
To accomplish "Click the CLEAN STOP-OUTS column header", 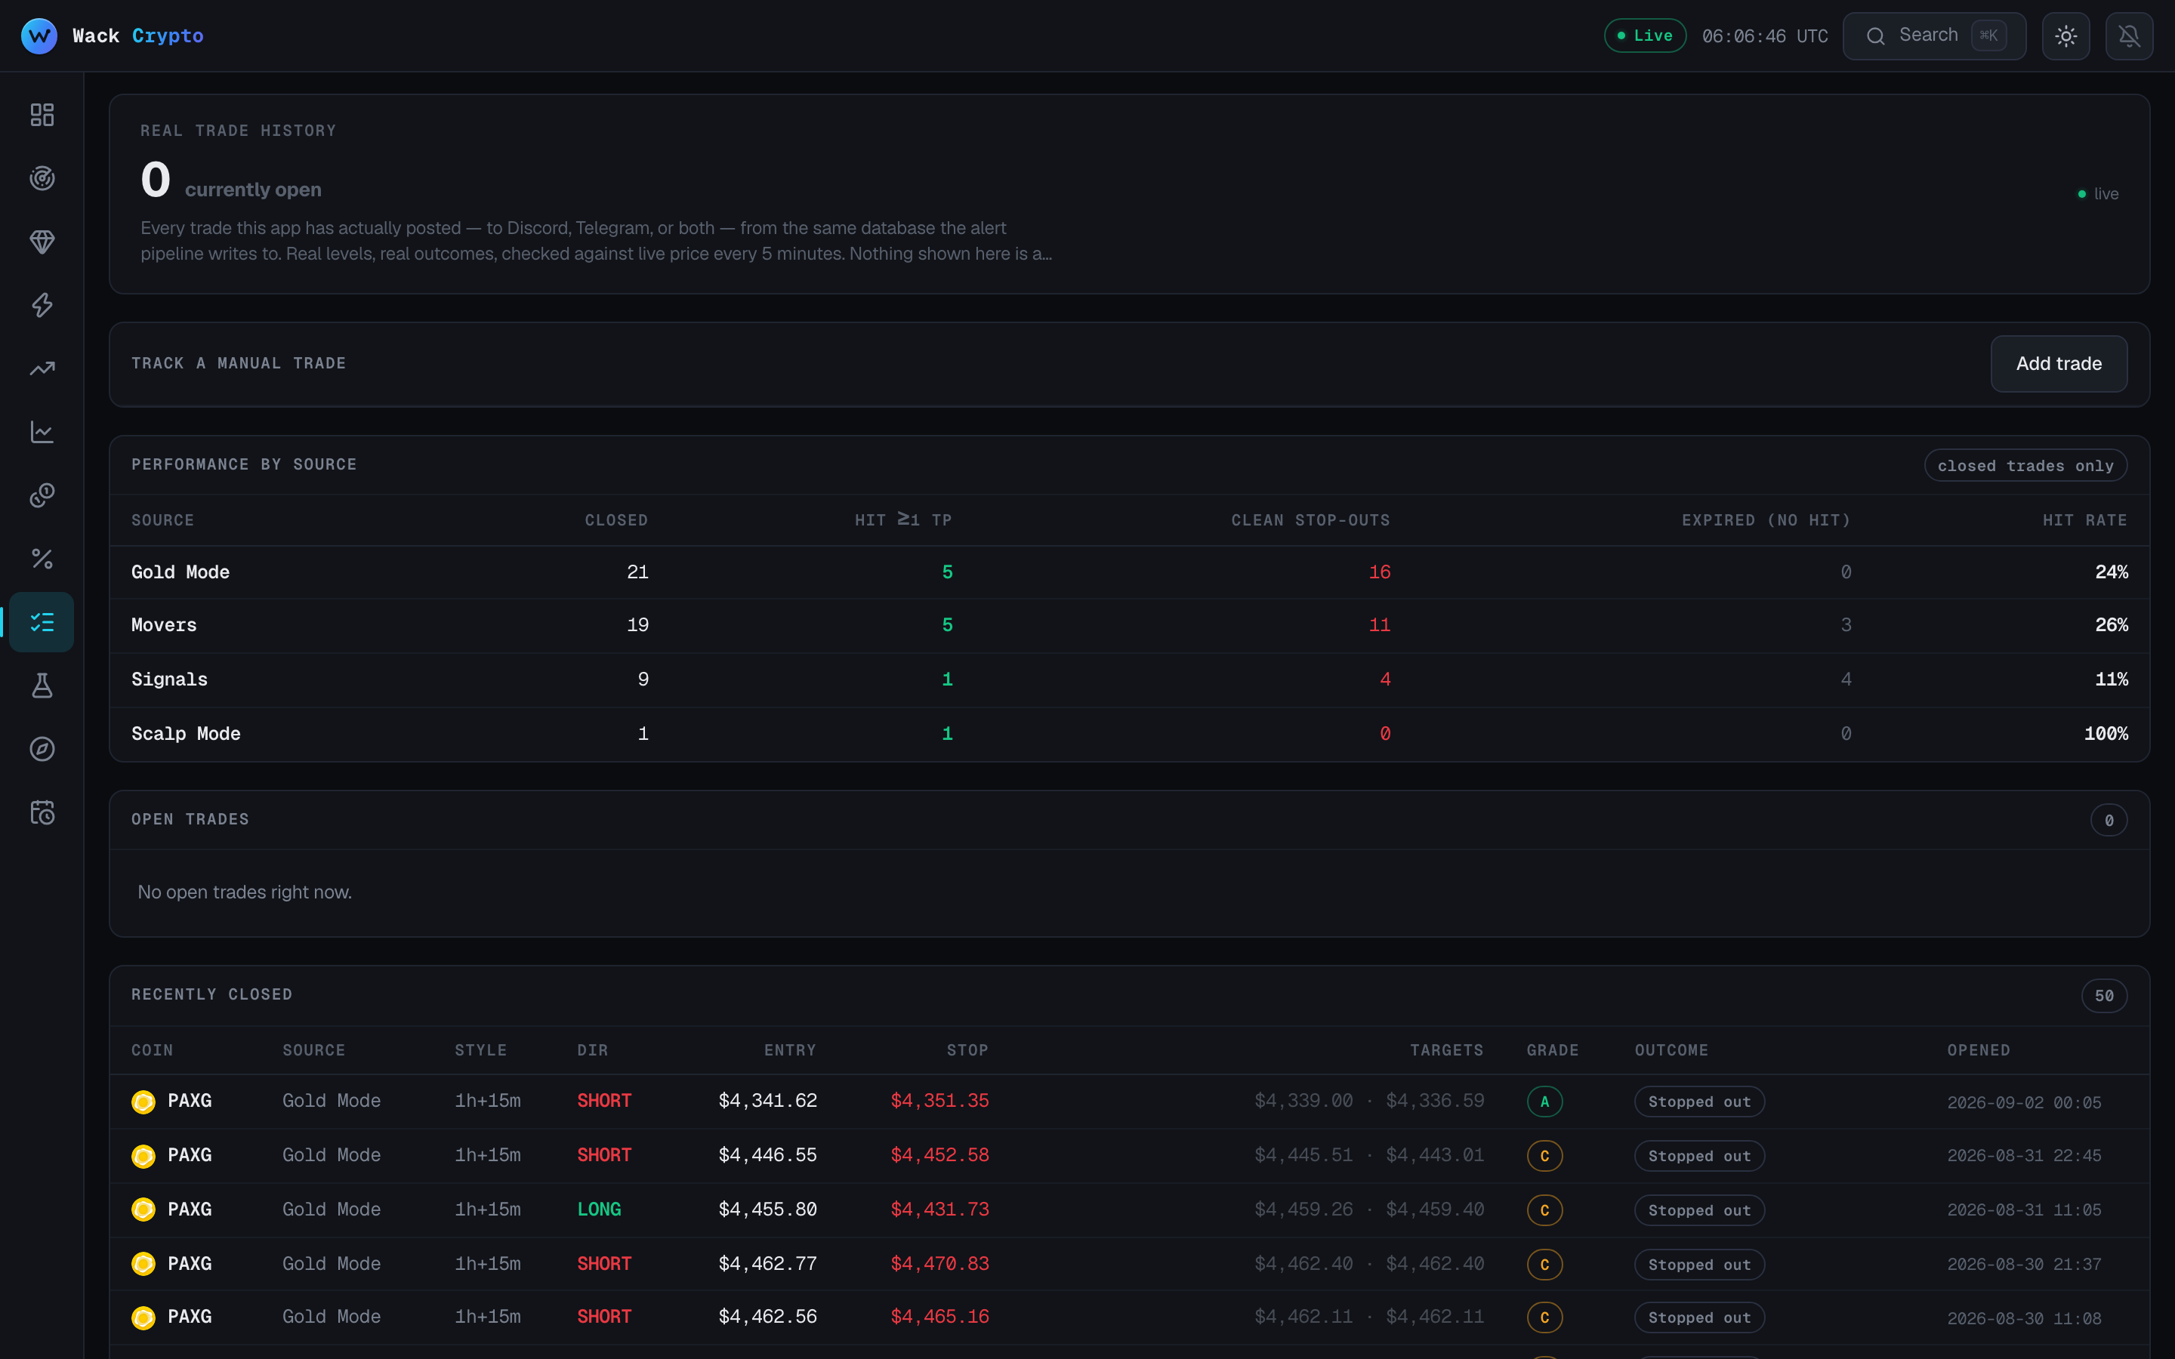I will [x=1310, y=520].
